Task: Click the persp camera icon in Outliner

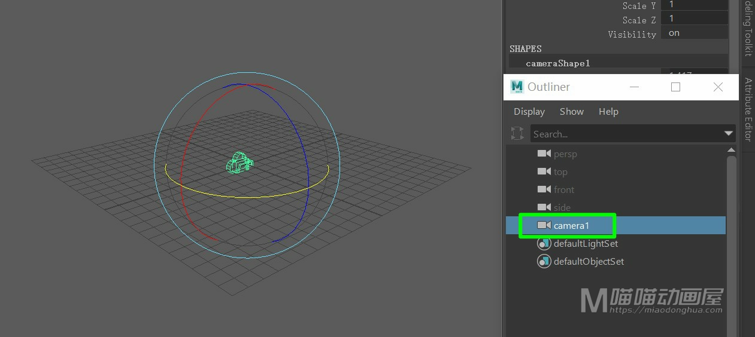Action: [x=544, y=154]
